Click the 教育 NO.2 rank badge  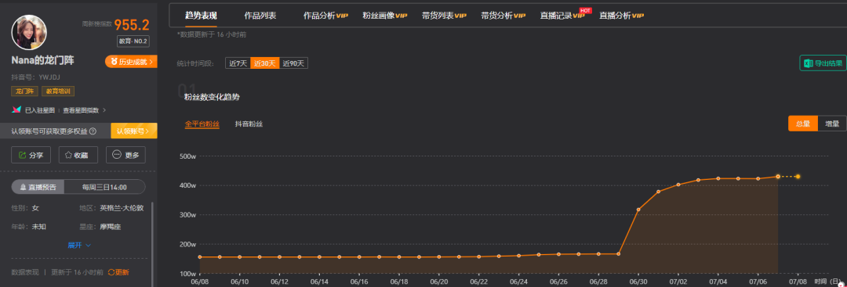(133, 41)
